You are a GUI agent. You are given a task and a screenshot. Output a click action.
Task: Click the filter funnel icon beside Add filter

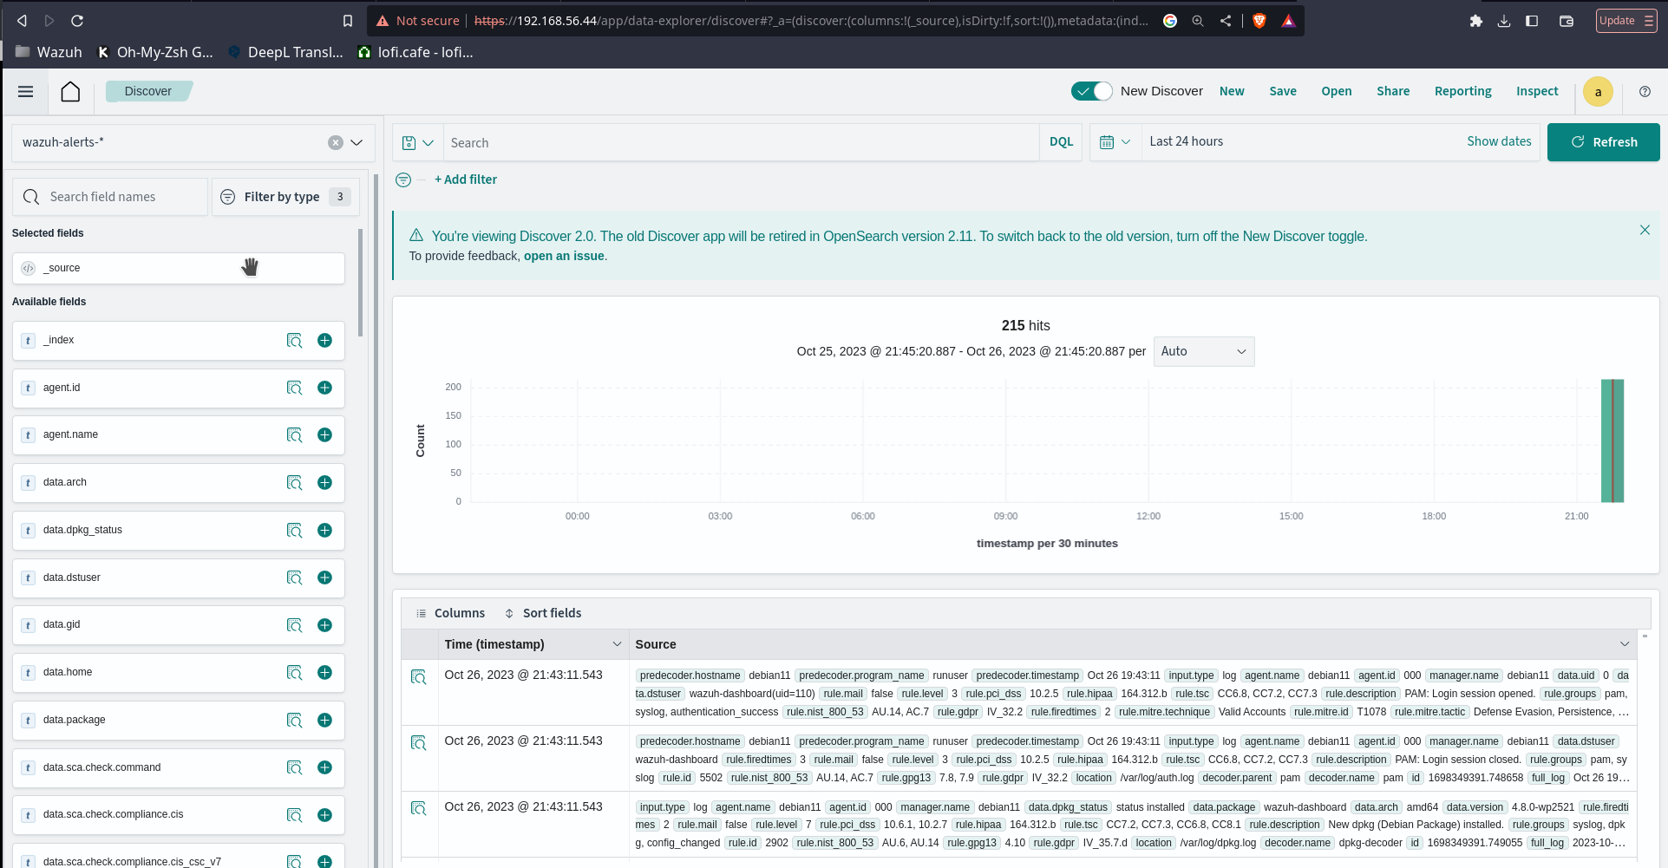(x=403, y=179)
